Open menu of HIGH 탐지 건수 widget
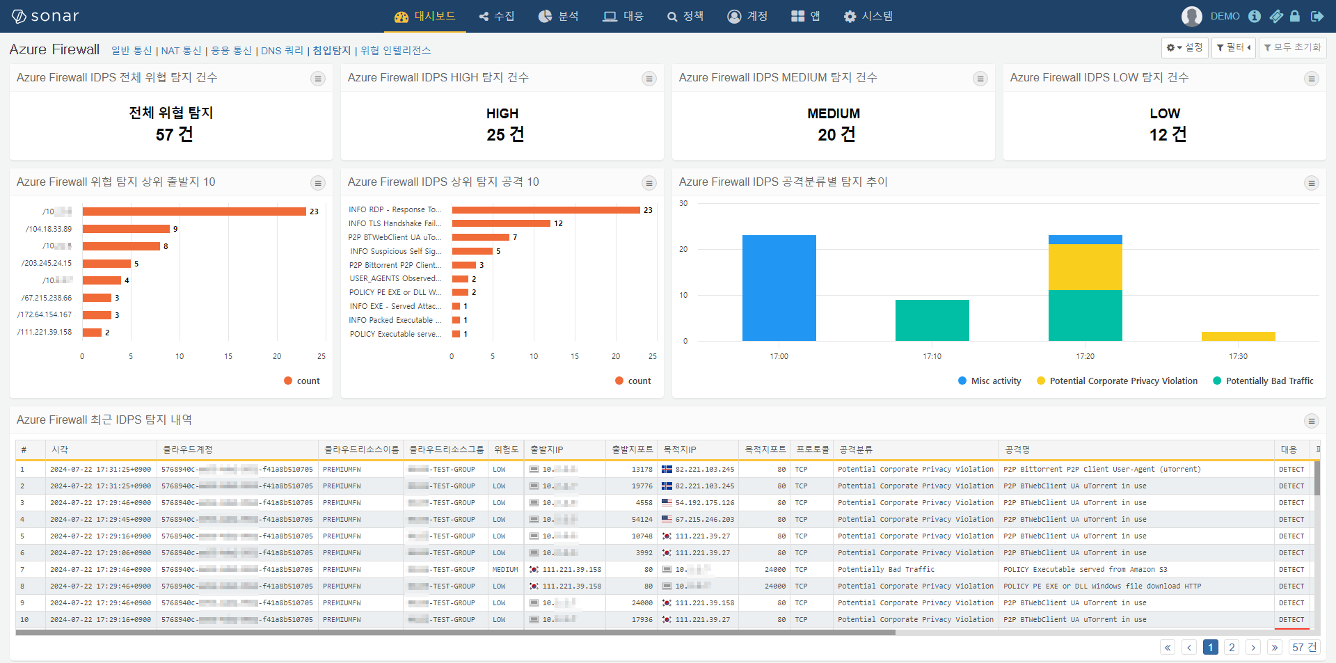1336x663 pixels. [649, 79]
